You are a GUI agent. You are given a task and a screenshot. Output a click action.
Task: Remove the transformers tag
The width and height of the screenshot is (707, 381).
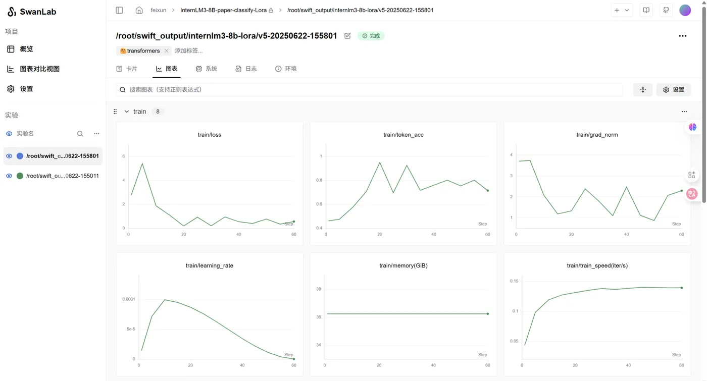click(167, 51)
